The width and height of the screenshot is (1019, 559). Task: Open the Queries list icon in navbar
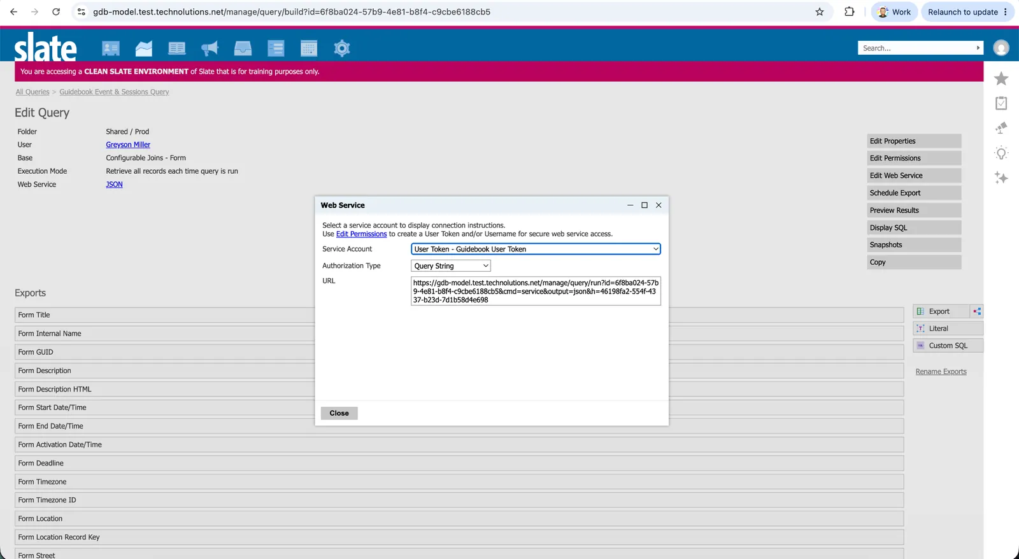276,48
